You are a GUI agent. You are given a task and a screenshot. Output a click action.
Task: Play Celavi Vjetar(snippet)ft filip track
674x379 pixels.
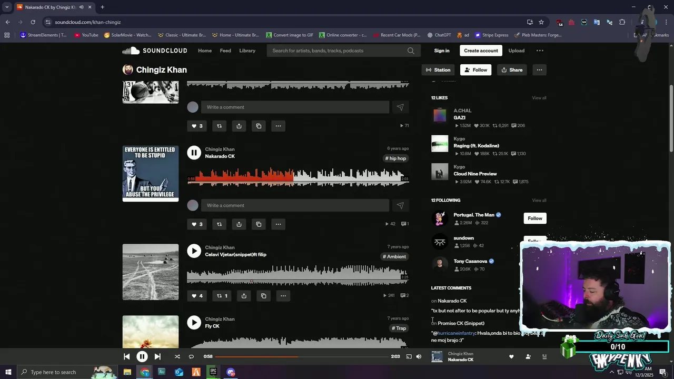point(194,251)
